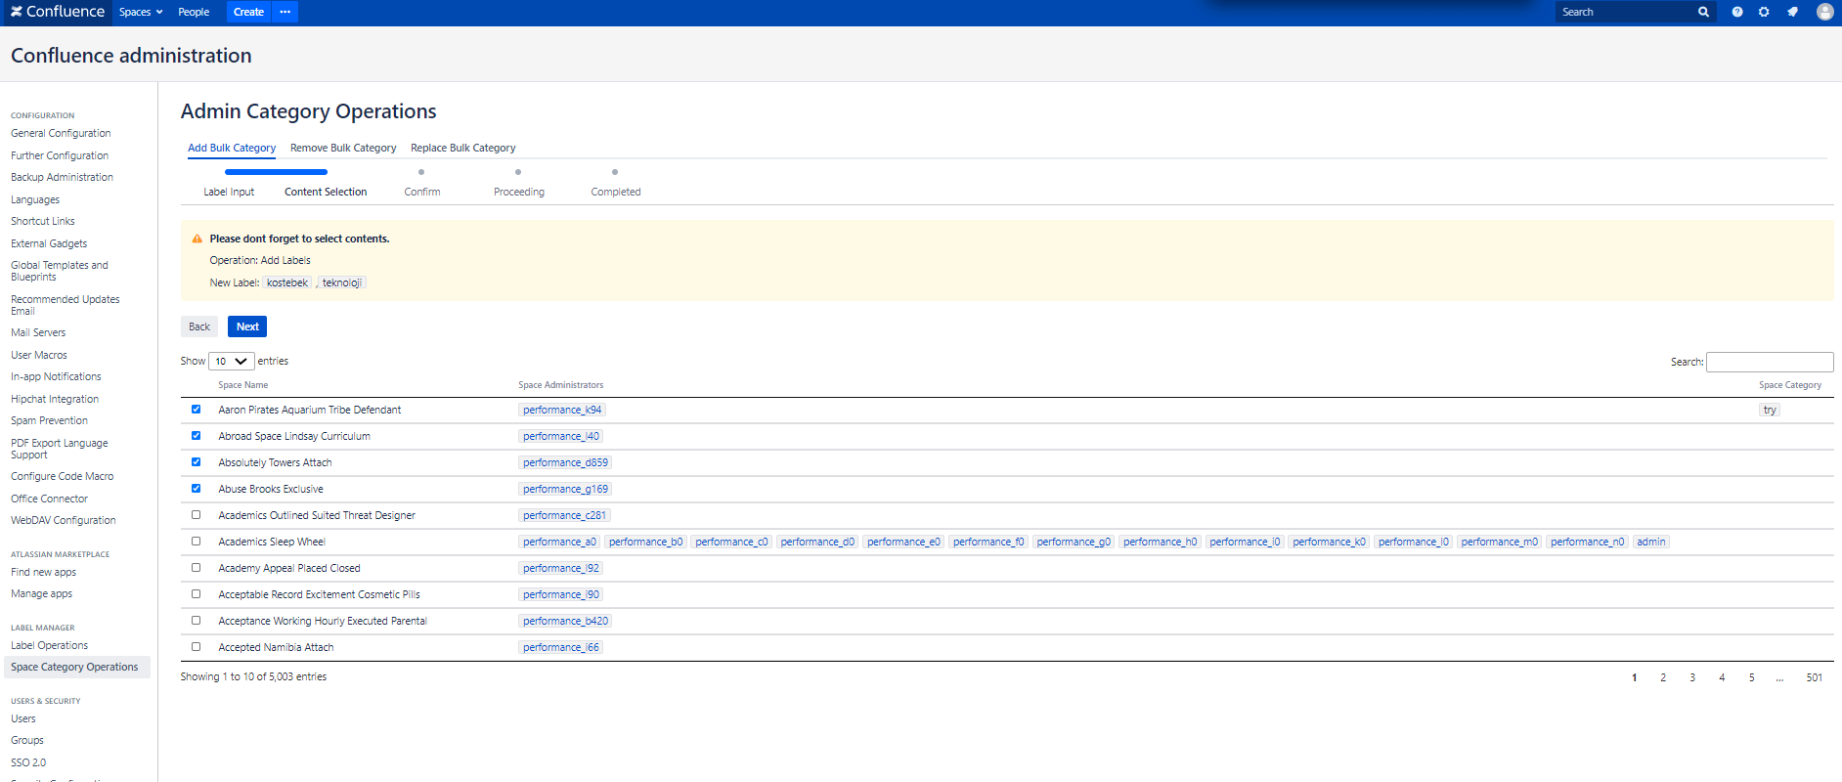Open the user profile avatar
The image size is (1842, 782).
coord(1824,12)
